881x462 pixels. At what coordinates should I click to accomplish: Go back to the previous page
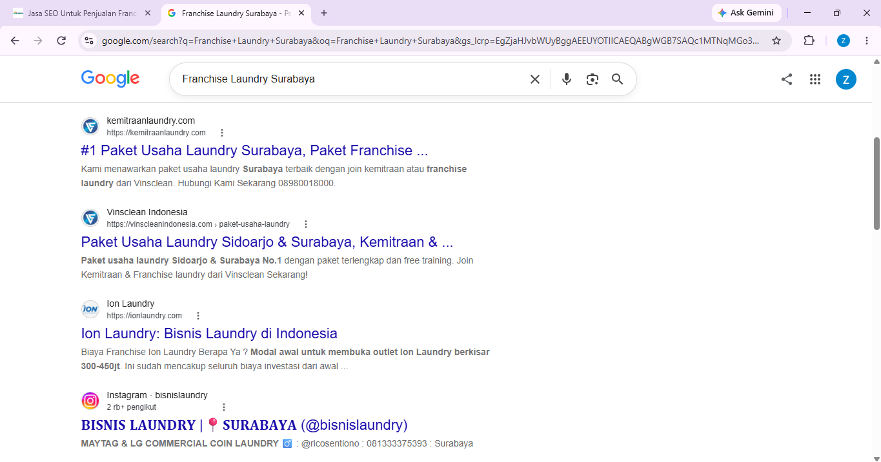(15, 41)
